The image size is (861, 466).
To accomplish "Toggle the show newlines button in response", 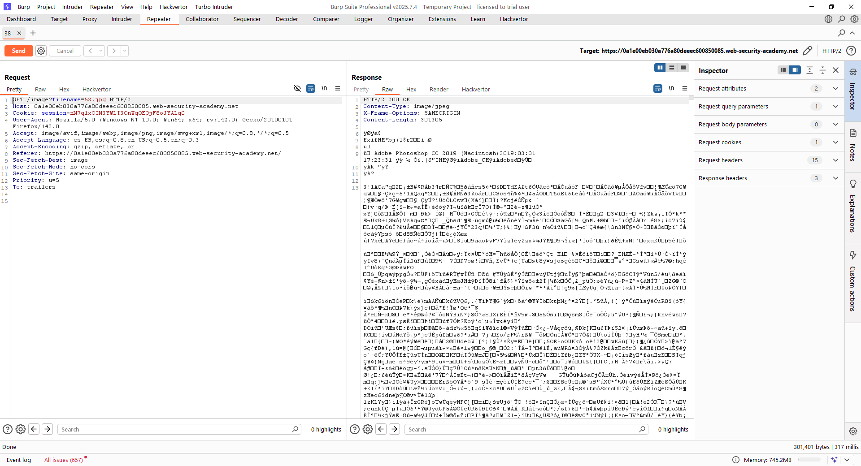I will tap(671, 89).
